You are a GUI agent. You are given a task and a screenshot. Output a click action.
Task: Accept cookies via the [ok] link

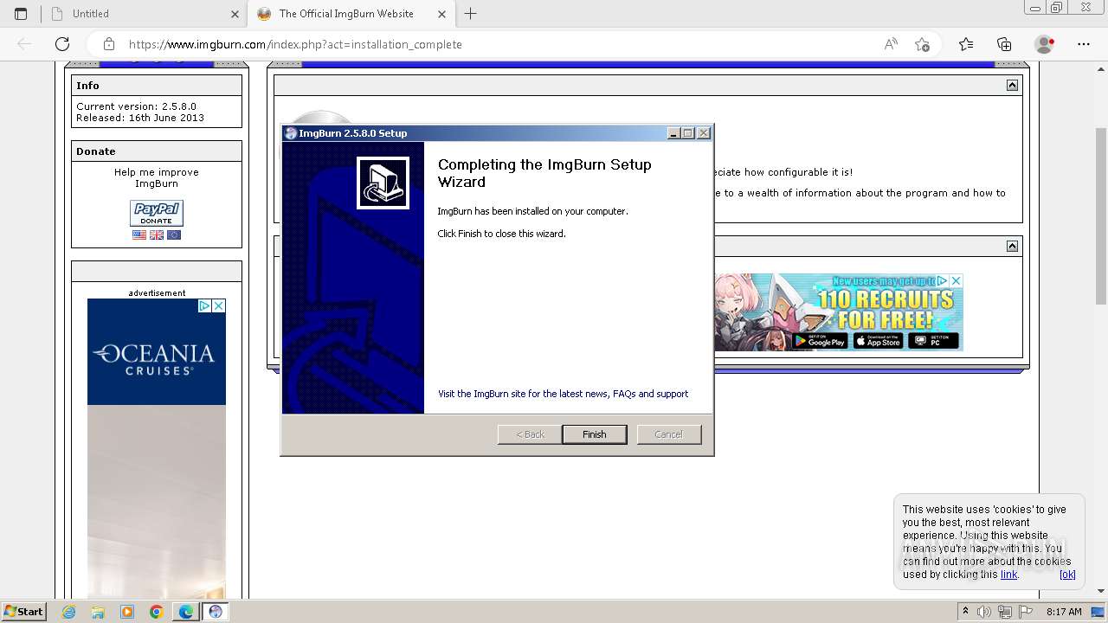click(x=1067, y=575)
